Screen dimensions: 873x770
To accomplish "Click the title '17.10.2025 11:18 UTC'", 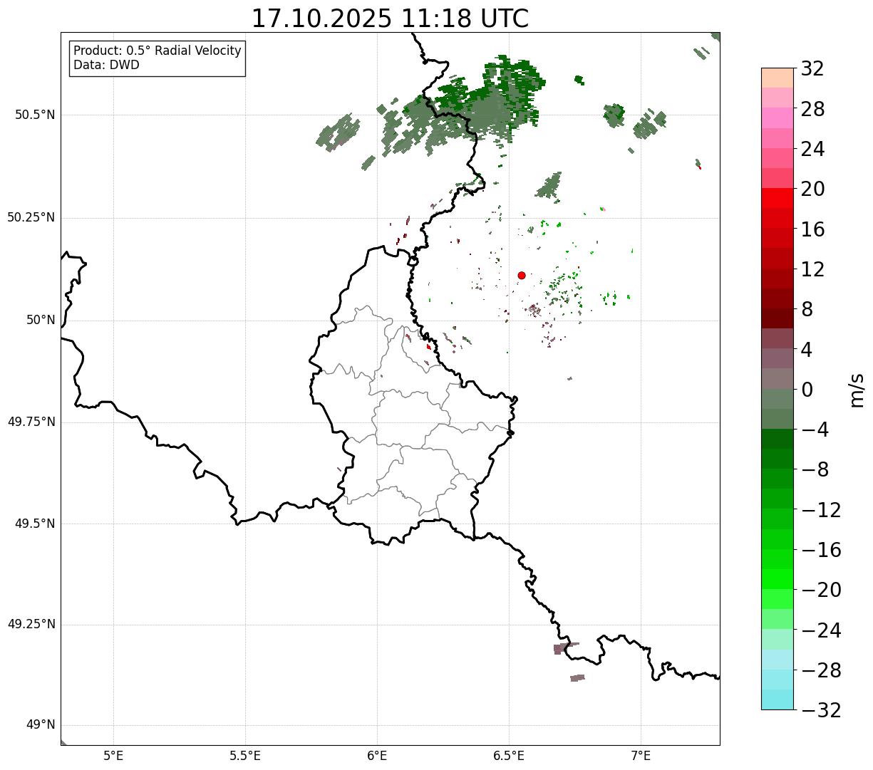I will pyautogui.click(x=390, y=19).
